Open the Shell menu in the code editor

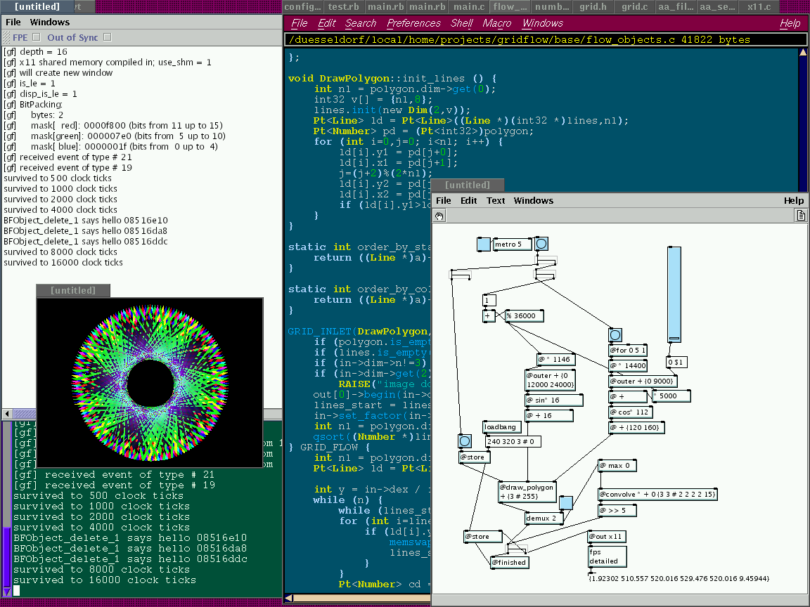[x=461, y=23]
